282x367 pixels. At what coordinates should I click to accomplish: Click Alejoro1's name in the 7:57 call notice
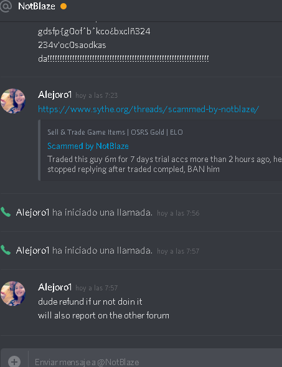coord(33,250)
